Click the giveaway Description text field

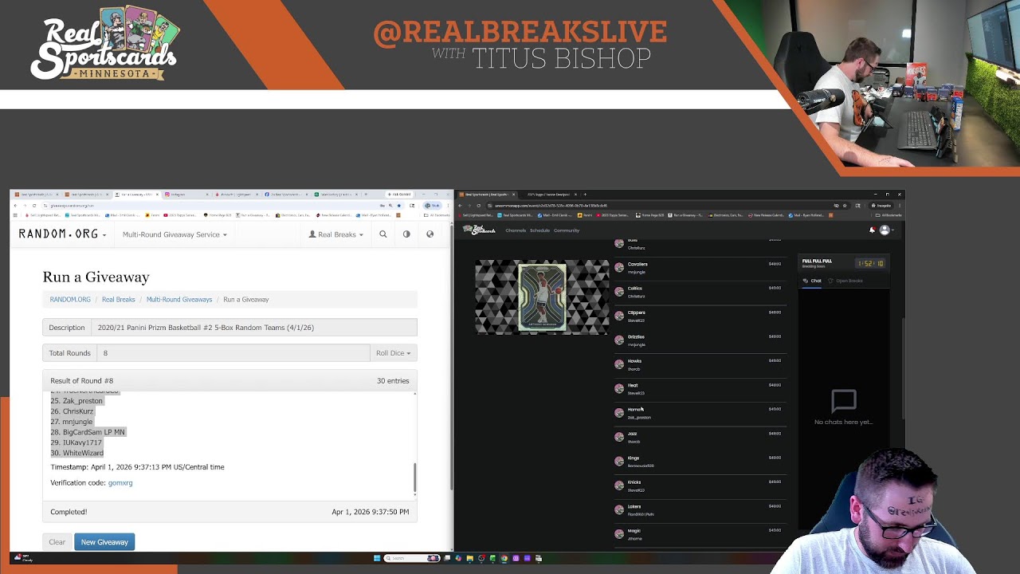coord(253,328)
